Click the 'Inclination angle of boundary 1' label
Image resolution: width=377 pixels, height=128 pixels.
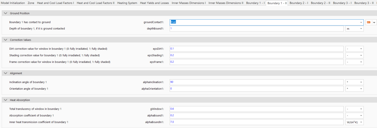point(28,82)
